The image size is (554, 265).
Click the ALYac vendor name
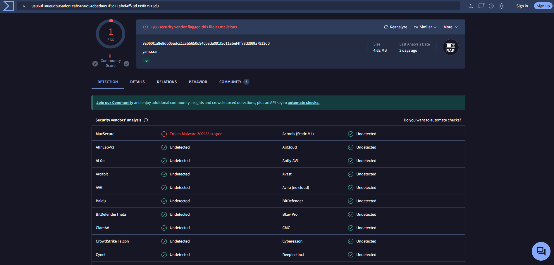pyautogui.click(x=101, y=161)
